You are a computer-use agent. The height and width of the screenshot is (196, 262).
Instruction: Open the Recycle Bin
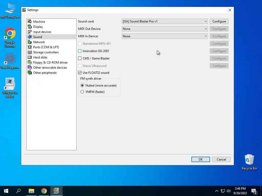(249, 162)
